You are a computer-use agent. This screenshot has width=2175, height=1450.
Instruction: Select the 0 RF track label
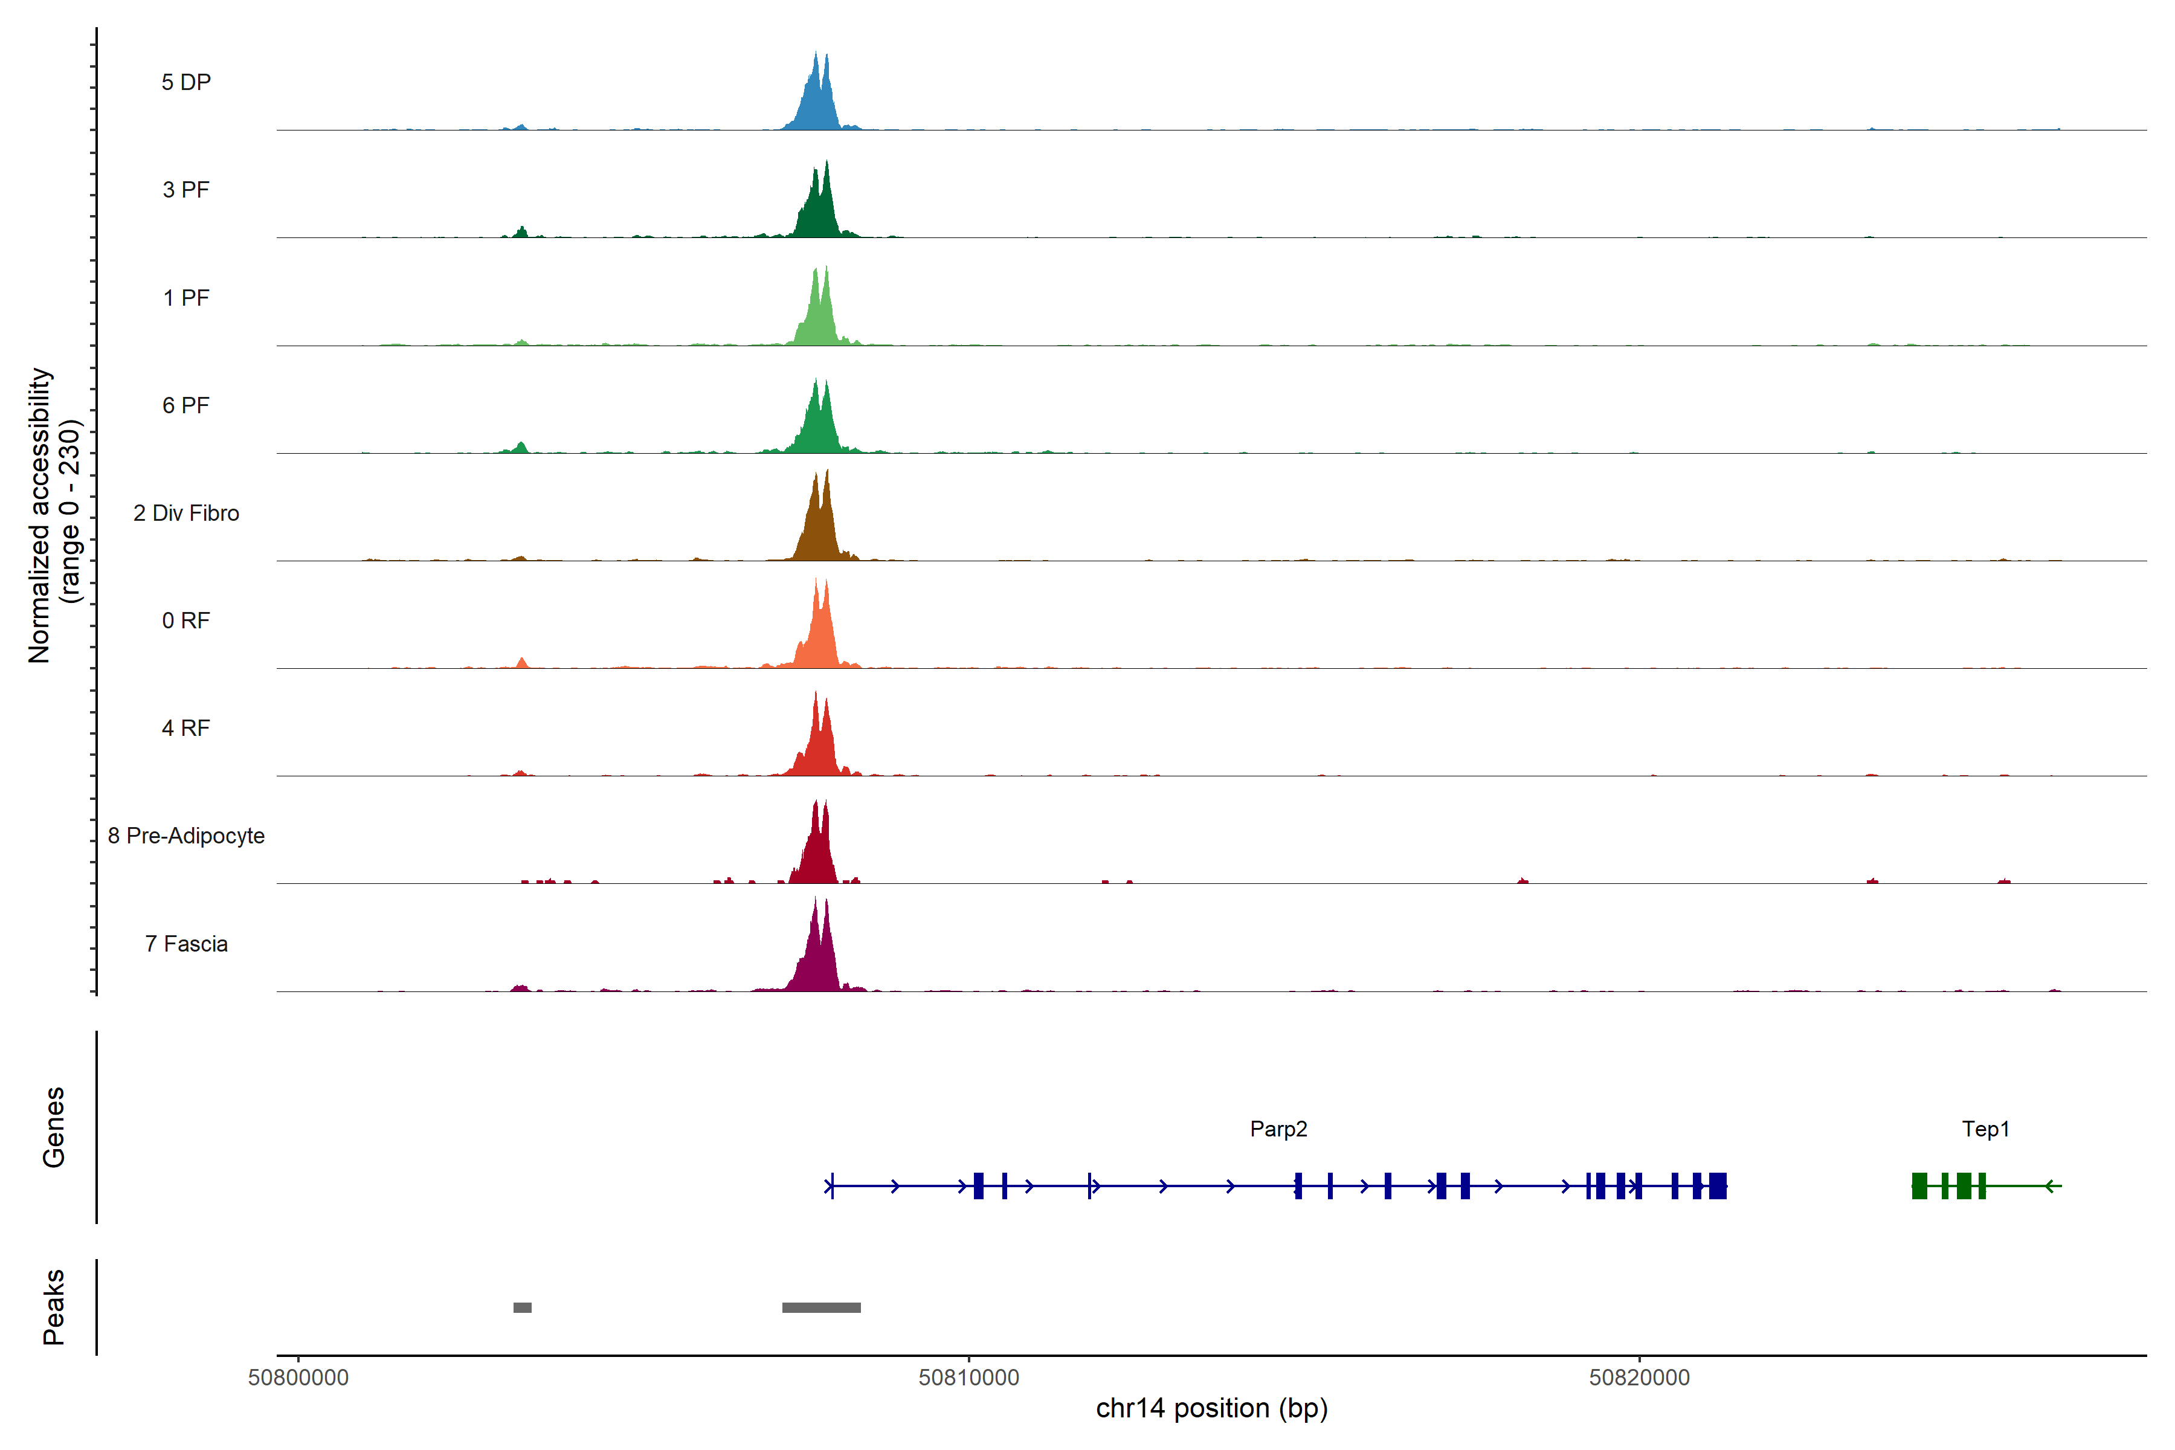186,620
